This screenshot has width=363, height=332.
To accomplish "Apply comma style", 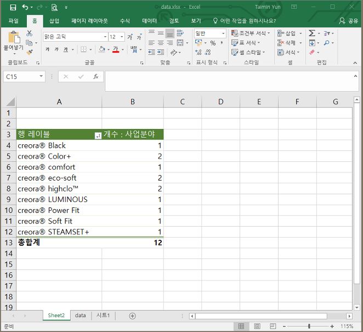I will tap(222, 43).
